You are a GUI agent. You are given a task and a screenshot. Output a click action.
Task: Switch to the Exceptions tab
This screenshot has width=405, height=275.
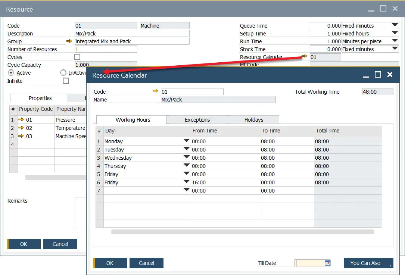[197, 120]
